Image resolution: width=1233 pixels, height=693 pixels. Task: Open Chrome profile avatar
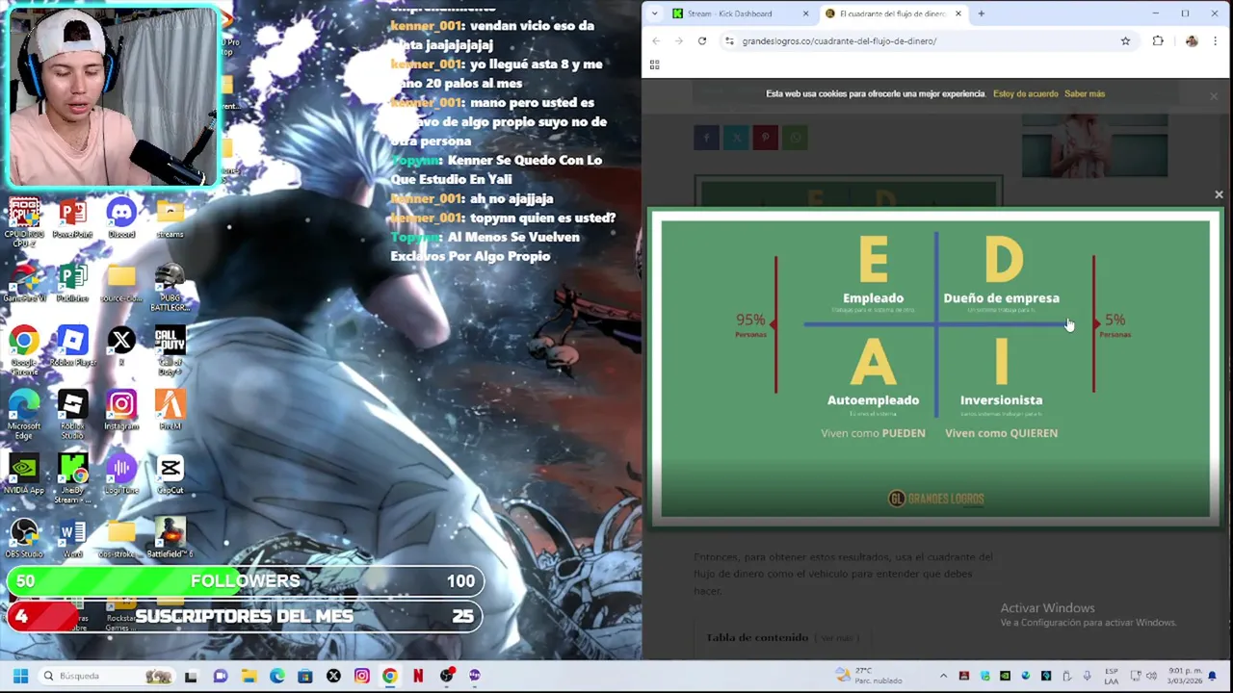tap(1192, 40)
